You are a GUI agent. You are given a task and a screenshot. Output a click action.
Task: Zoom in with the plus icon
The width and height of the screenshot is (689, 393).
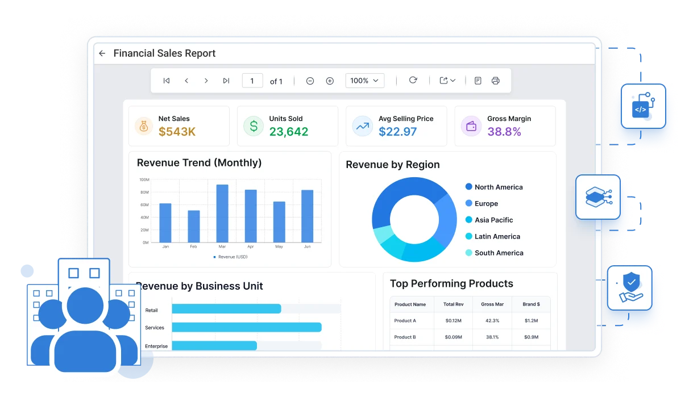pyautogui.click(x=330, y=81)
